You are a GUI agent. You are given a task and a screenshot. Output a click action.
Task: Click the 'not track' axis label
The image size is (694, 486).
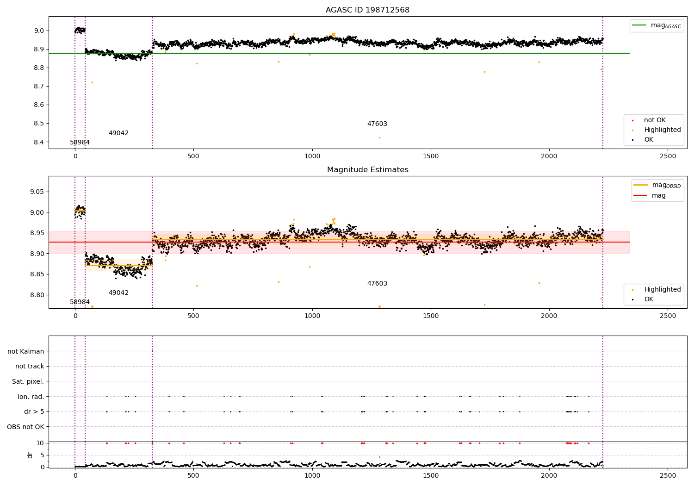pyautogui.click(x=30, y=367)
